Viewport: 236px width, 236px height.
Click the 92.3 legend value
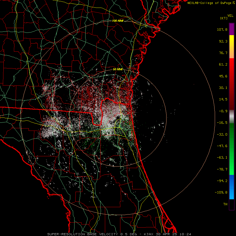pos(223,41)
